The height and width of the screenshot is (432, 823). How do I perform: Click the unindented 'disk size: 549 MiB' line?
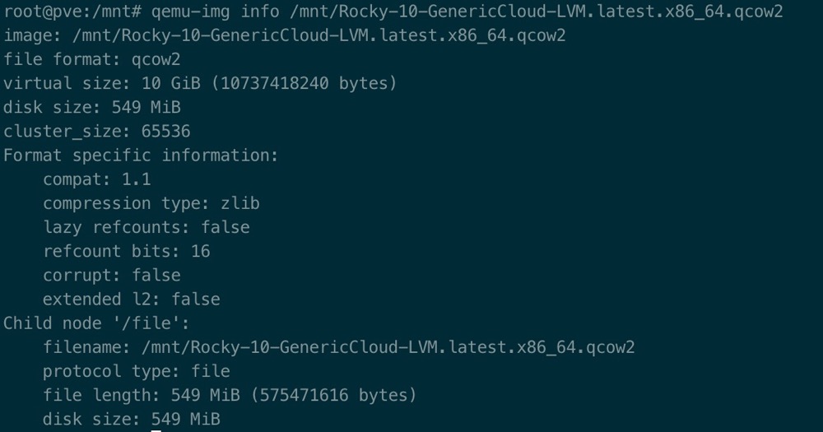point(91,108)
